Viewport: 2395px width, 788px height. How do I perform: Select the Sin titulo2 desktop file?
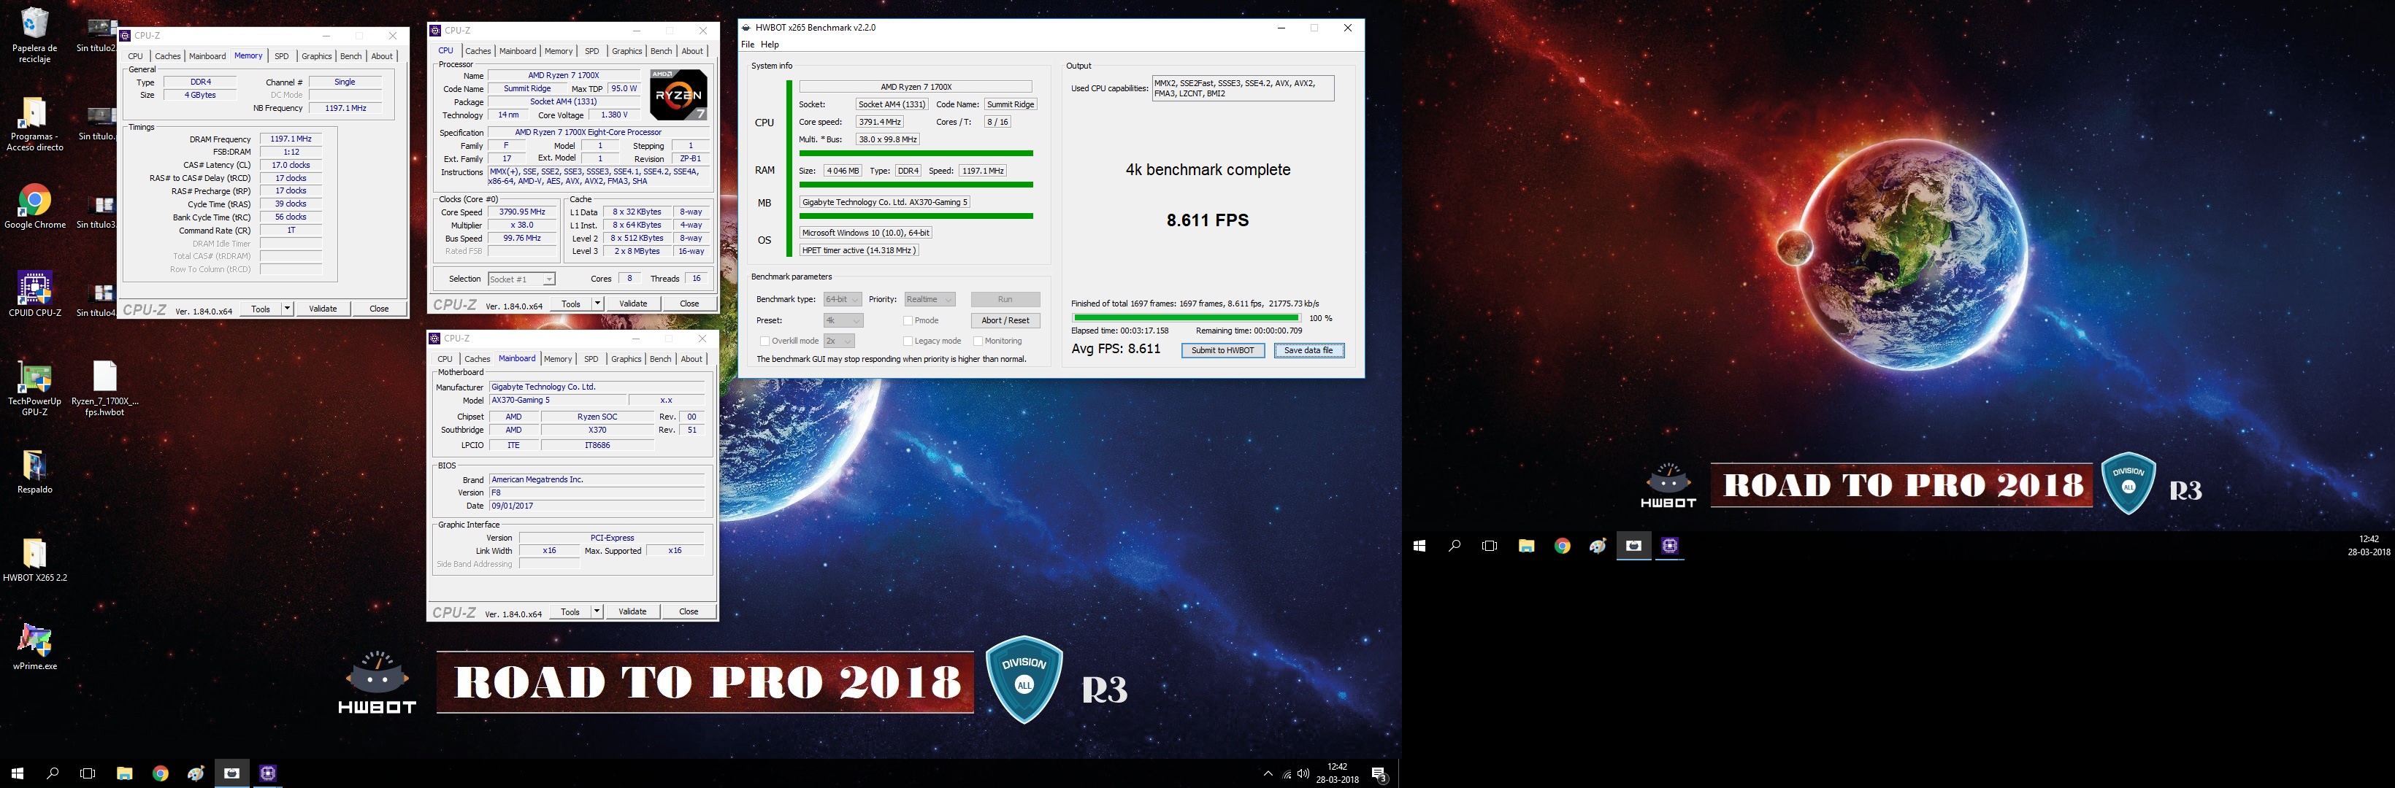pyautogui.click(x=96, y=34)
